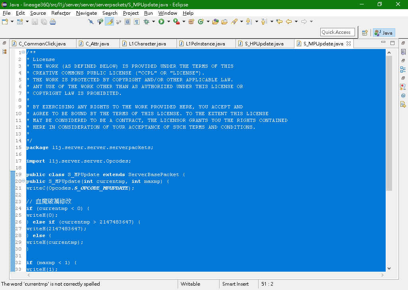Restore the minimized view stack on left
Image resolution: width=408 pixels, height=290 pixels.
[x=4, y=43]
